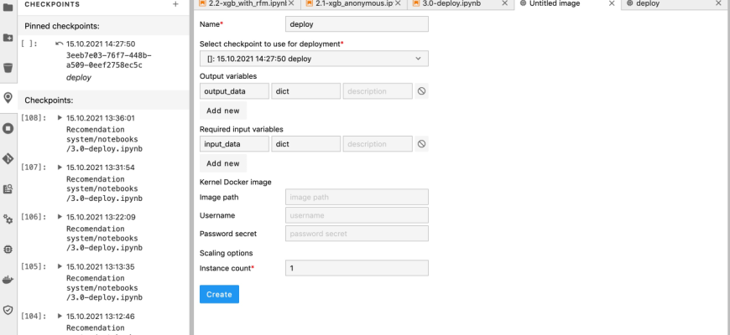Click the plus icon in Checkpoints header
The height and width of the screenshot is (335, 730).
(x=175, y=4)
